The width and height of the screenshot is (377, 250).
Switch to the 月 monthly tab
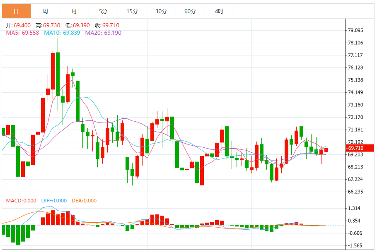[74, 11]
